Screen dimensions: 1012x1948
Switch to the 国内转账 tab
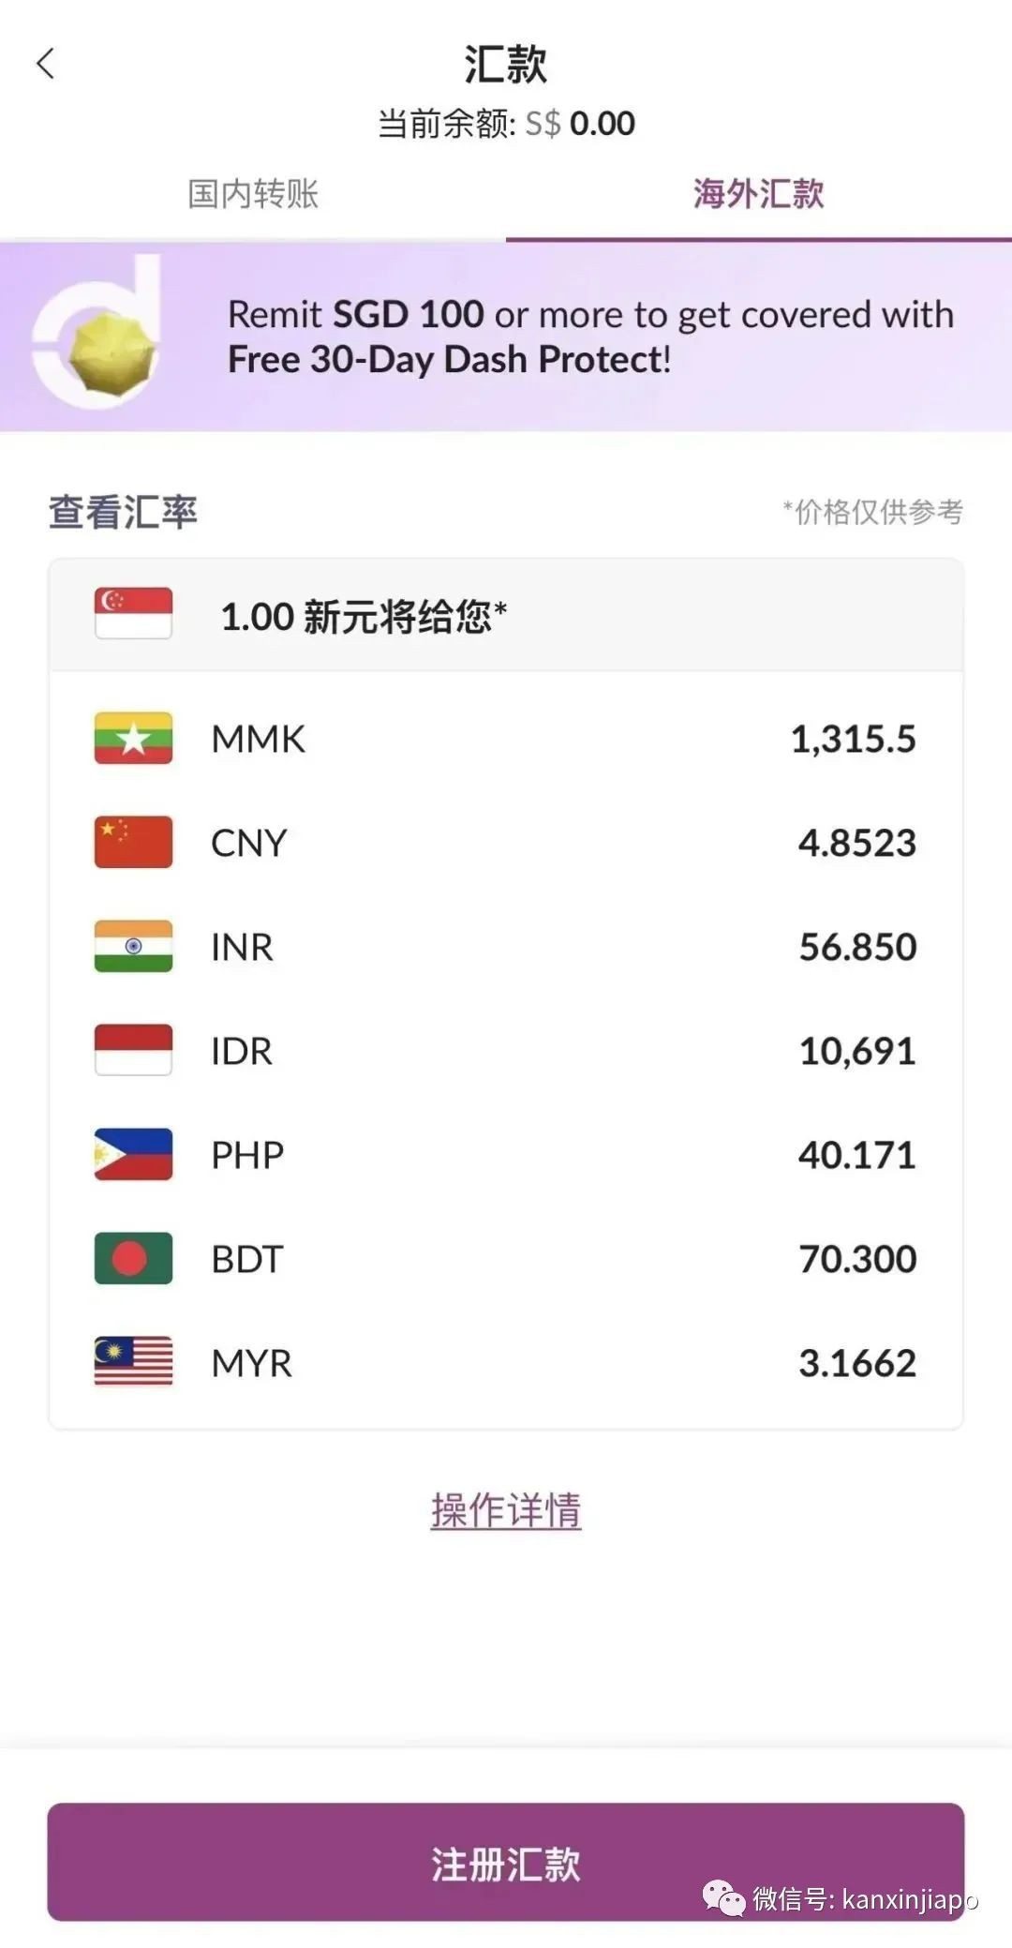pos(253,195)
